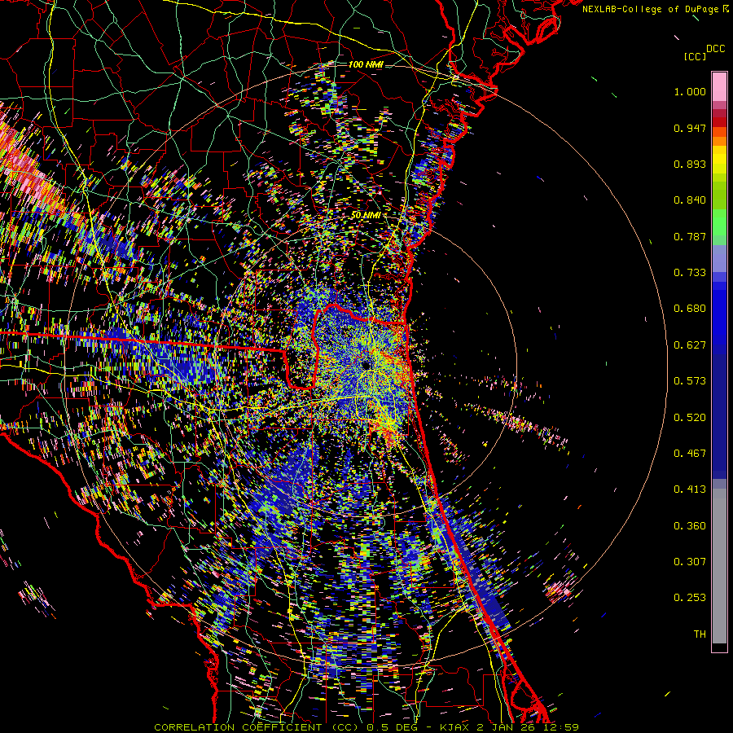Pick the gray segment of the color bar
Screen dimensions: 733x733
(719, 566)
